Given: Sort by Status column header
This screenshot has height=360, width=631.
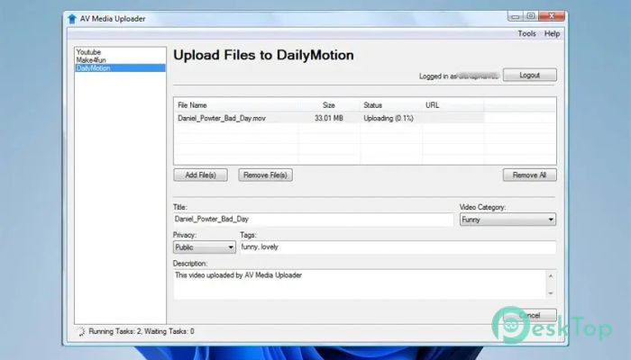Looking at the screenshot, I should (390, 105).
